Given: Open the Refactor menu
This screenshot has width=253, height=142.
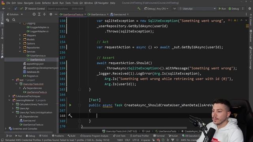Looking at the screenshot, I should [x=47, y=3].
